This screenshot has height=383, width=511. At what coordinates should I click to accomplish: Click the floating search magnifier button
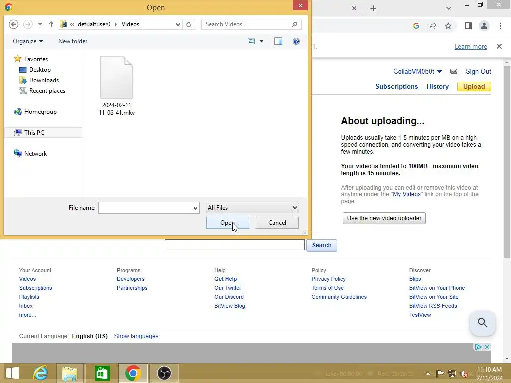(483, 323)
